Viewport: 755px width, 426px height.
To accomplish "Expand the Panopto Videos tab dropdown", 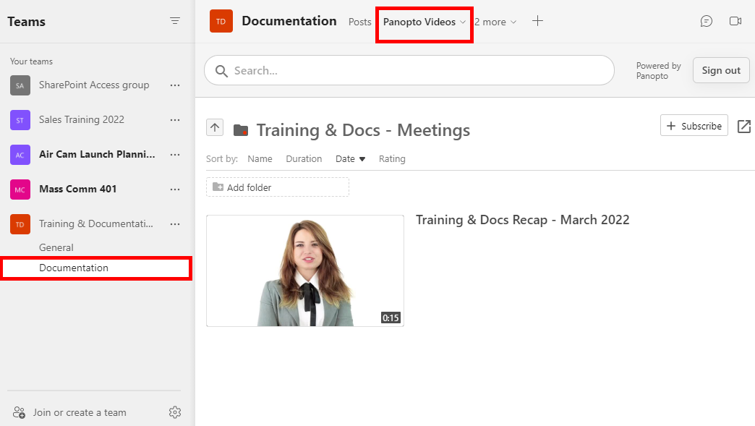I will click(464, 21).
